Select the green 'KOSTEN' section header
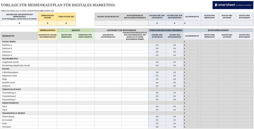Image resolution: width=254 pixels, height=129 pixels. pos(76,30)
